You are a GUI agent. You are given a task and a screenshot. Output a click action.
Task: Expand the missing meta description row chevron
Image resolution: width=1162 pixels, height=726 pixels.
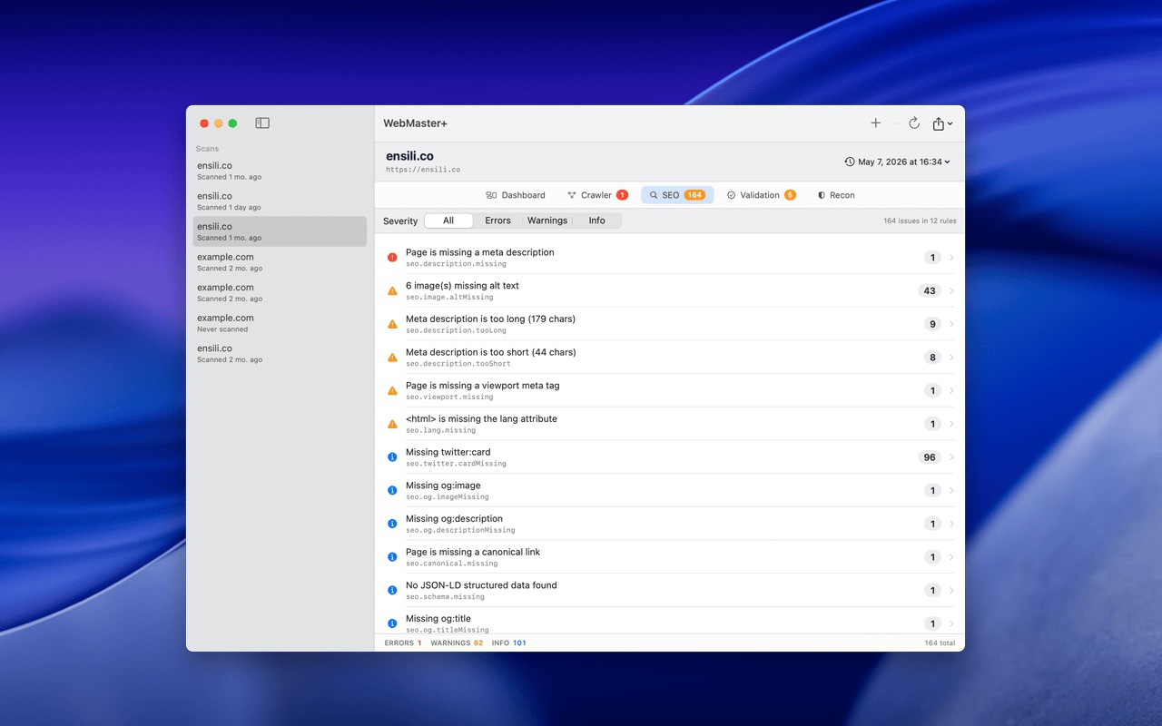(951, 258)
